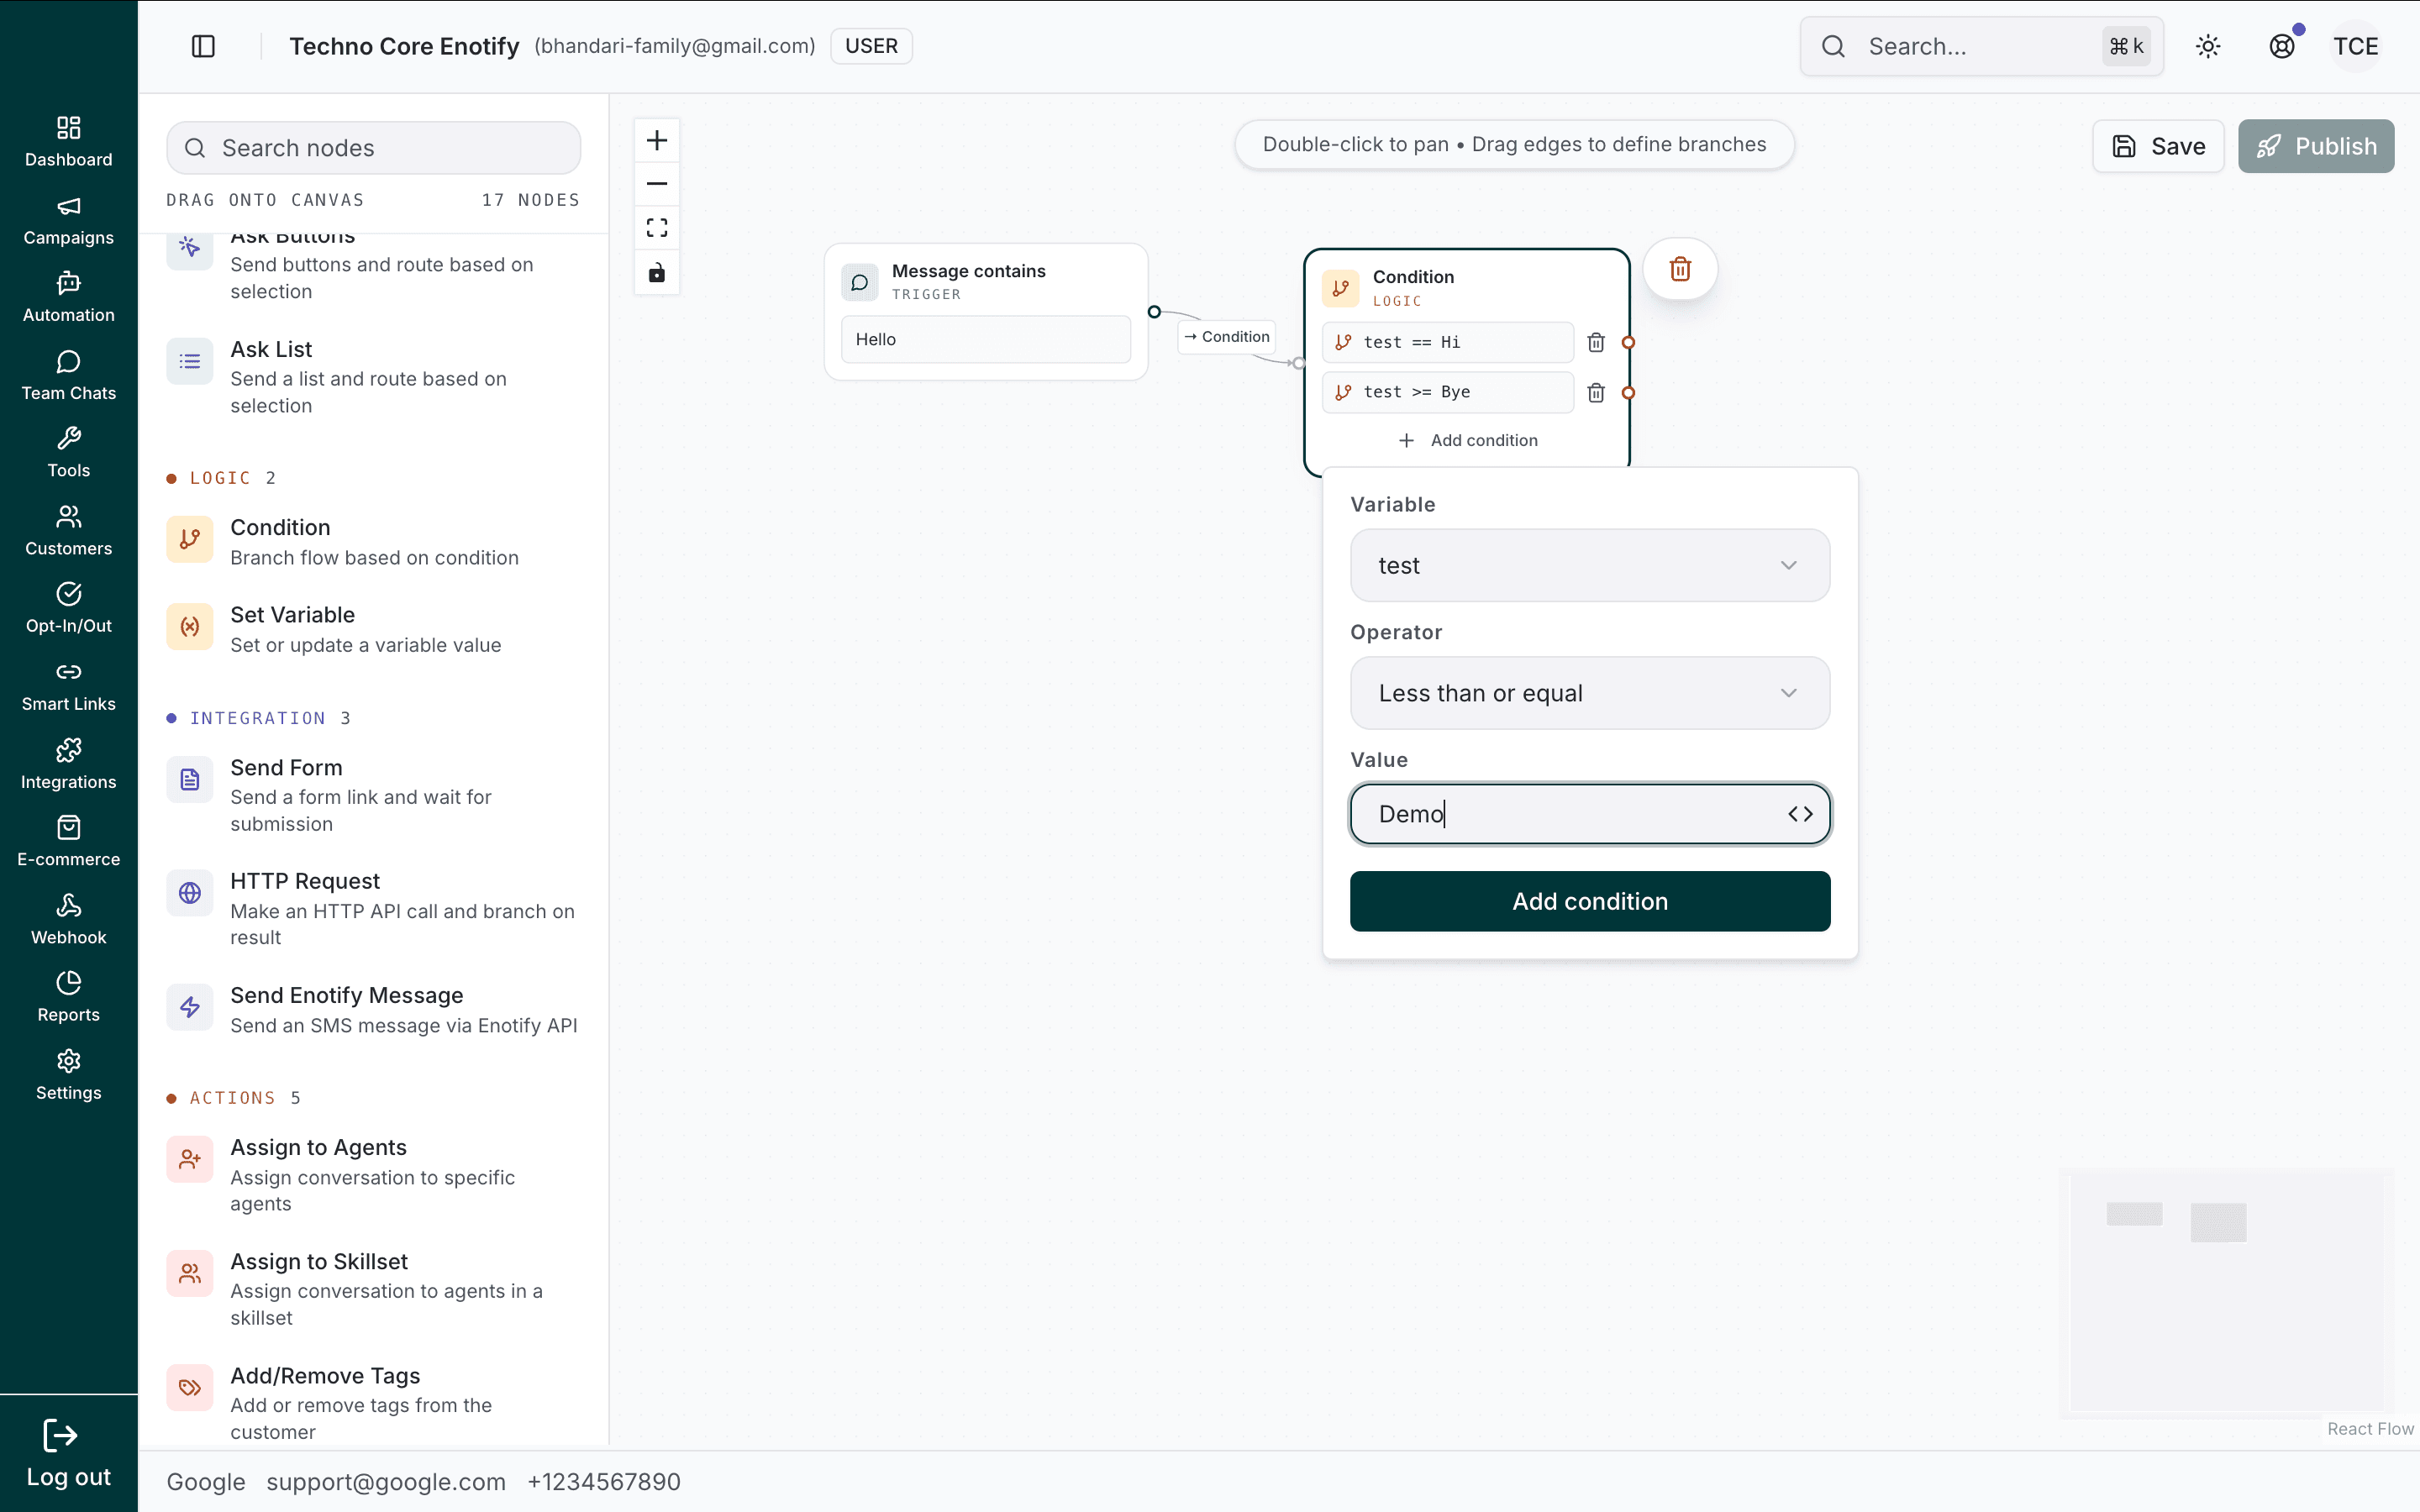Click the flow minimap
The height and width of the screenshot is (1512, 2420).
tap(2226, 1293)
